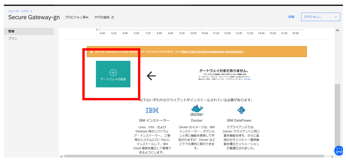Click the IBM インストーラー heading
Viewport: 346px width, 164px height.
tap(154, 121)
